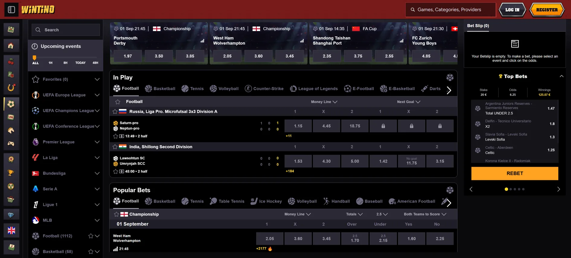Viewport: 571px width, 258px height.
Task: Switch In Play to Basketball tab
Action: coord(160,89)
